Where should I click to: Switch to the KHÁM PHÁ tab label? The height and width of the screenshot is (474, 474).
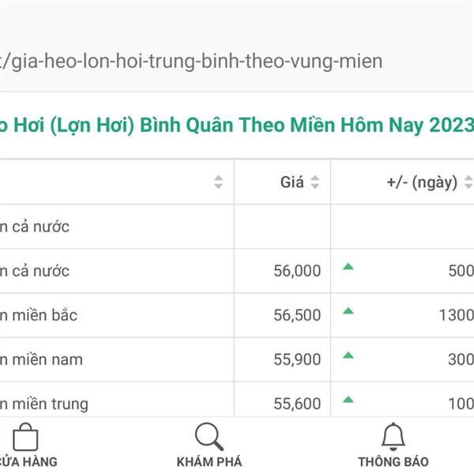(x=209, y=462)
